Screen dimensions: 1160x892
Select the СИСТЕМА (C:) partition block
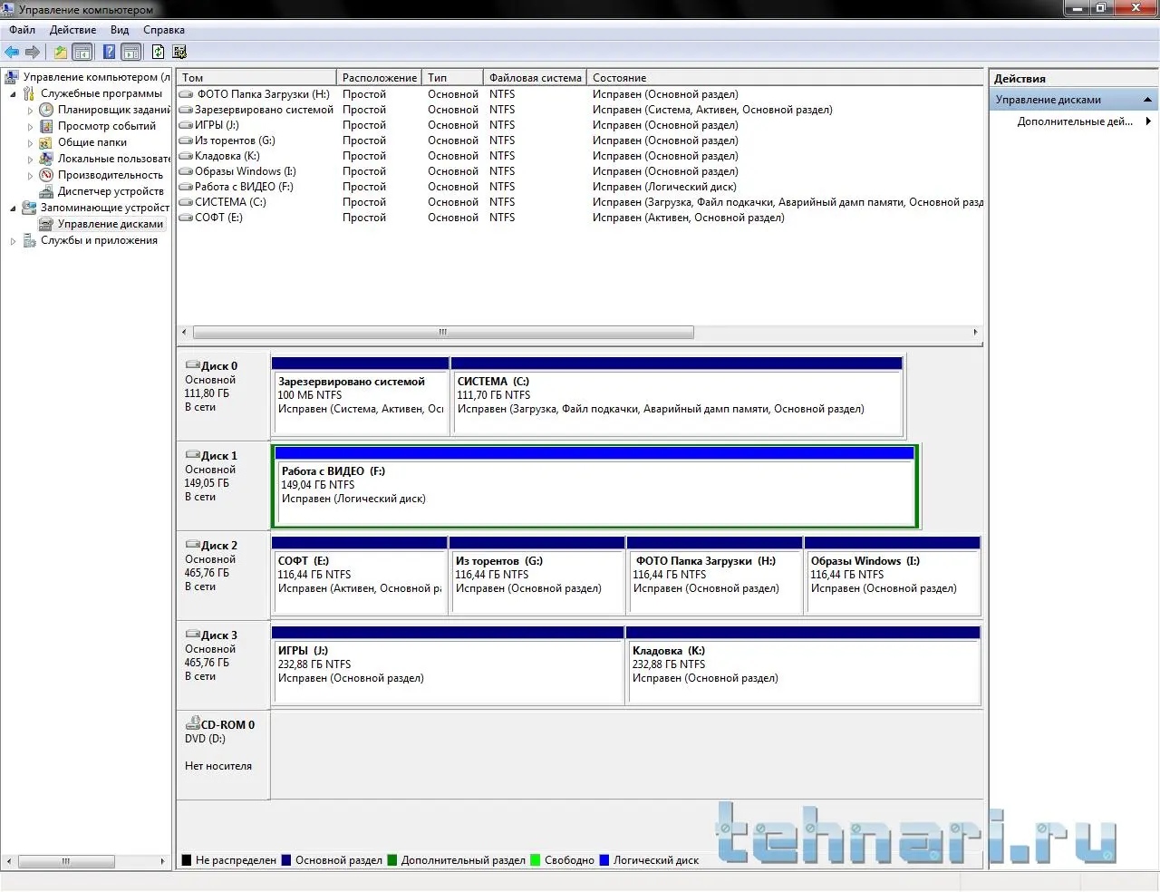tap(676, 403)
